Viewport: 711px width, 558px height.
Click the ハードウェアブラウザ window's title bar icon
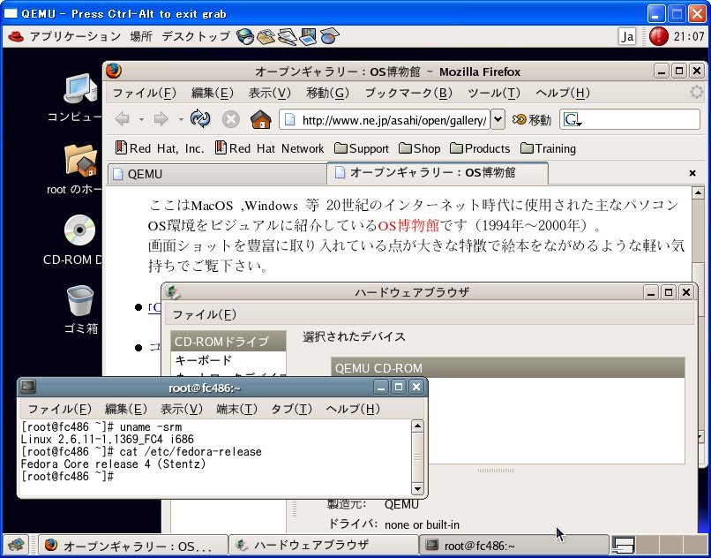(x=172, y=292)
